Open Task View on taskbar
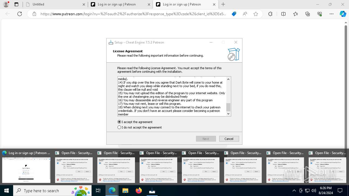Screen dimensions: 349x196 click(98, 191)
